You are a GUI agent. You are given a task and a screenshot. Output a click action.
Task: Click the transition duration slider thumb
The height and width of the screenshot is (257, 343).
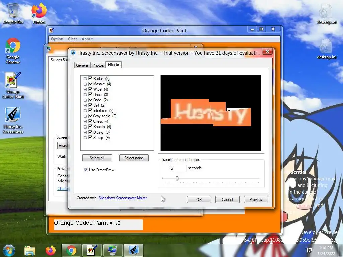(177, 179)
